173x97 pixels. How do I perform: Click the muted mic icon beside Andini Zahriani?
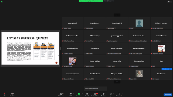(151, 41)
